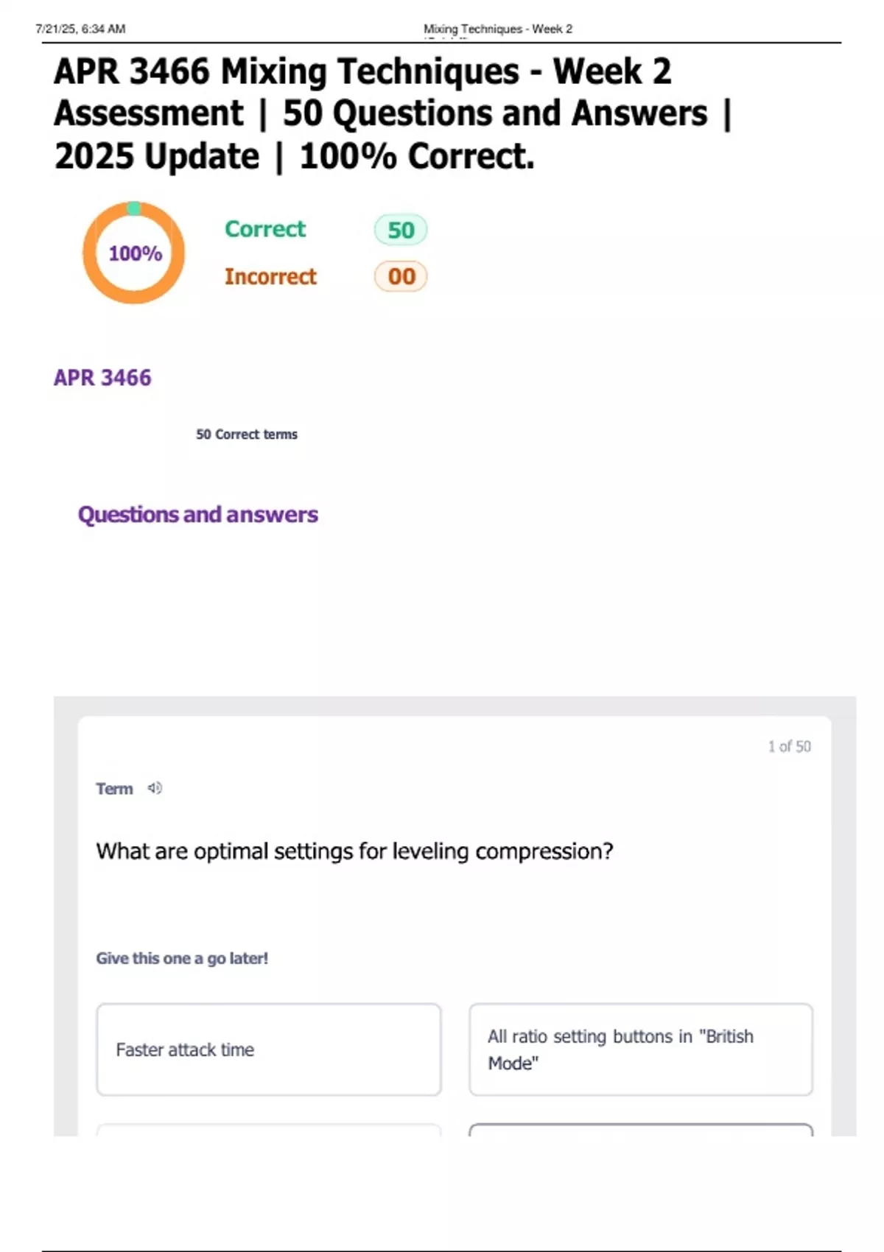Click the '50 Correct terms' text
Viewport: 884px width, 1252px height.
pyautogui.click(x=247, y=434)
